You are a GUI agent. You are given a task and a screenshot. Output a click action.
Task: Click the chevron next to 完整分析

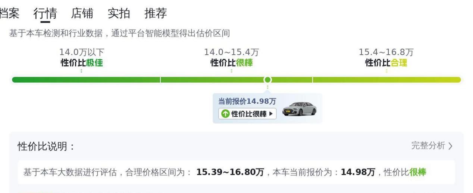pos(451,146)
